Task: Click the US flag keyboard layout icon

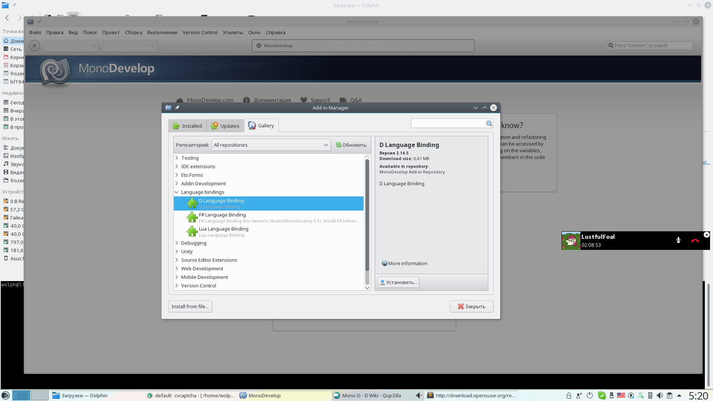Action: point(621,395)
